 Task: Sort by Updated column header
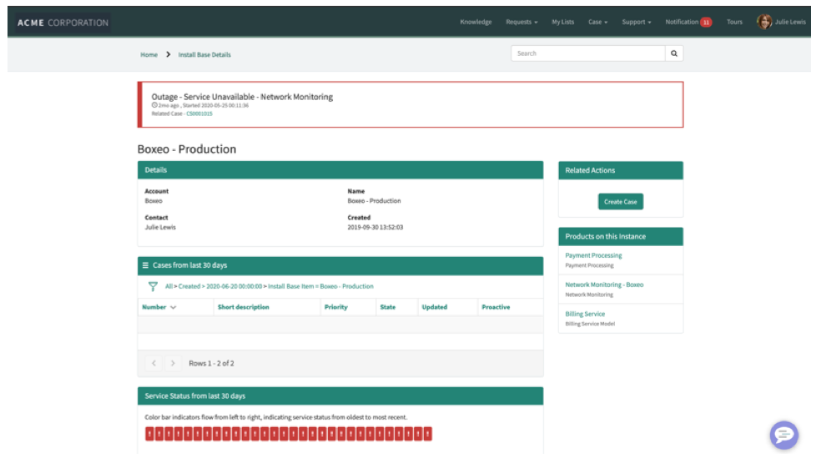click(435, 307)
